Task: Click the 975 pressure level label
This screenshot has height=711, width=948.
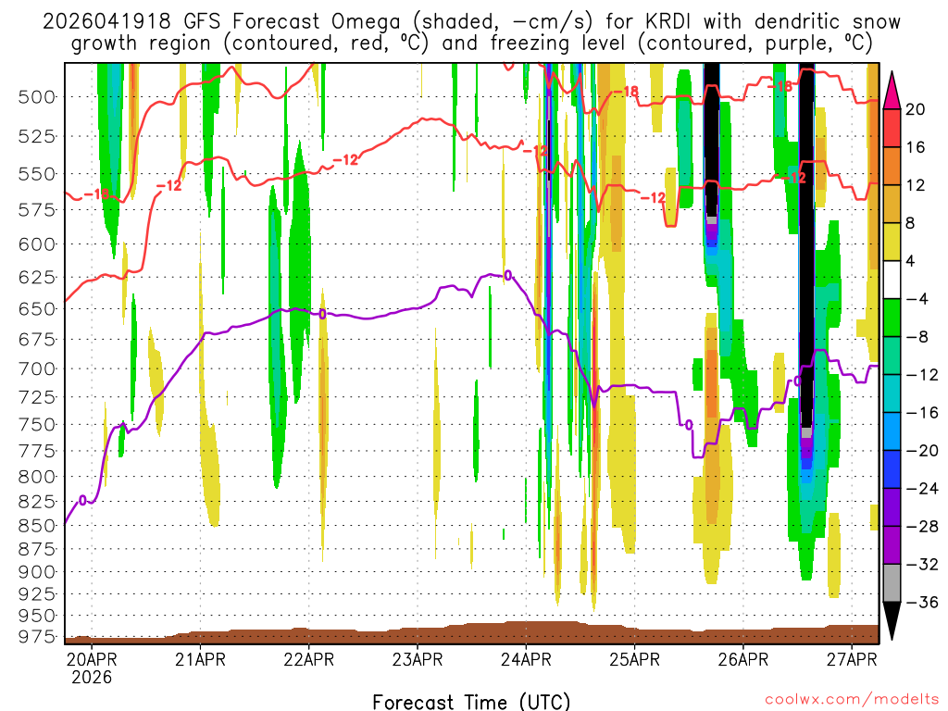Action: (x=37, y=637)
